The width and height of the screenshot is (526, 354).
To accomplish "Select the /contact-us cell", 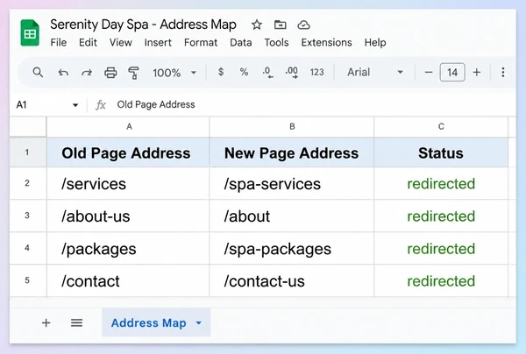I will [x=292, y=281].
